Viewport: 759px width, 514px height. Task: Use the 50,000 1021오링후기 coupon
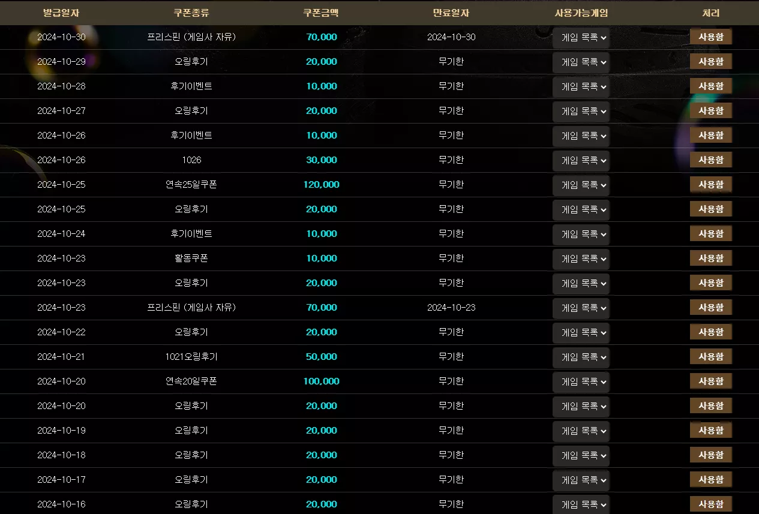pos(710,357)
